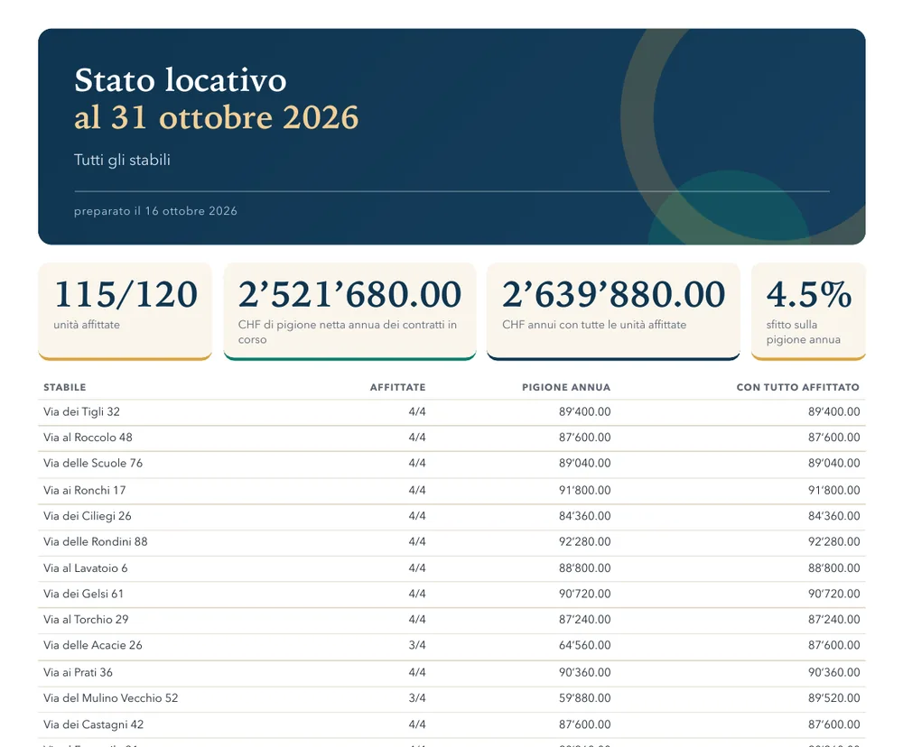The height and width of the screenshot is (747, 903).
Task: Select the 'Via dei Castagni 42' row name
Action: (x=93, y=724)
